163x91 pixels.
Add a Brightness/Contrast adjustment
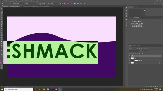[133, 21]
